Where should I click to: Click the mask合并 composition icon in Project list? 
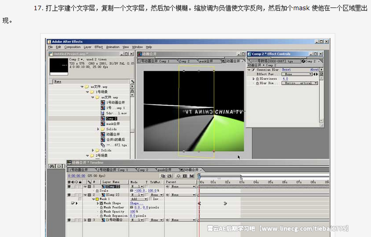coord(103,124)
